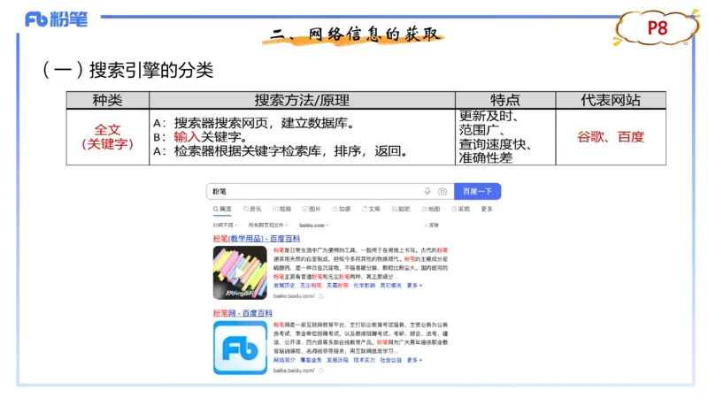Image resolution: width=708 pixels, height=398 pixels.
Task: Switch to the 地图 tab
Action: [431, 209]
